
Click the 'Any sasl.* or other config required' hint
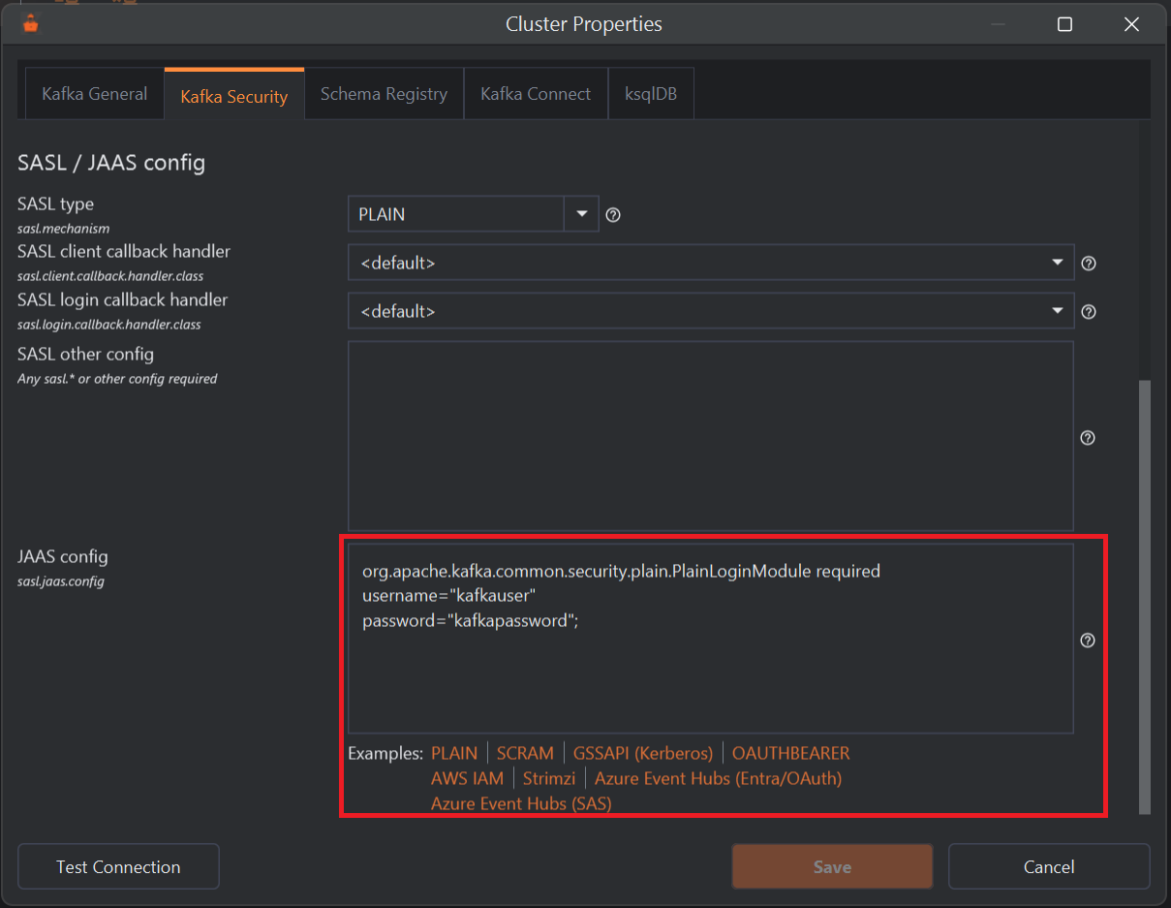117,379
